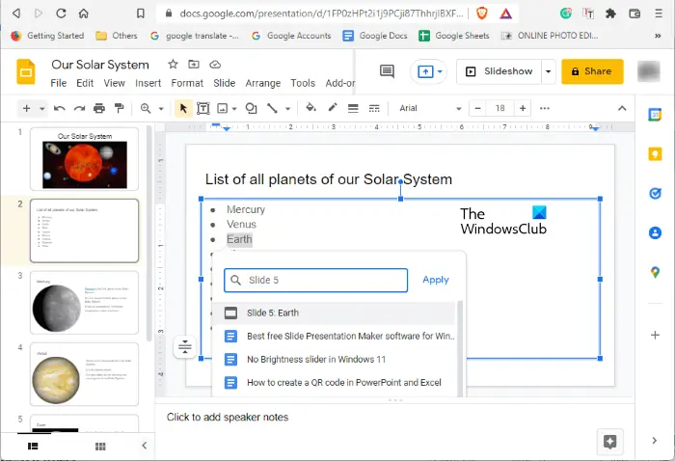Move presentation using folder icon
This screenshot has height=461, width=675.
[194, 65]
